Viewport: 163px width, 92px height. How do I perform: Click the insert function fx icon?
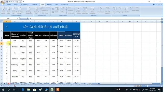coord(28,18)
